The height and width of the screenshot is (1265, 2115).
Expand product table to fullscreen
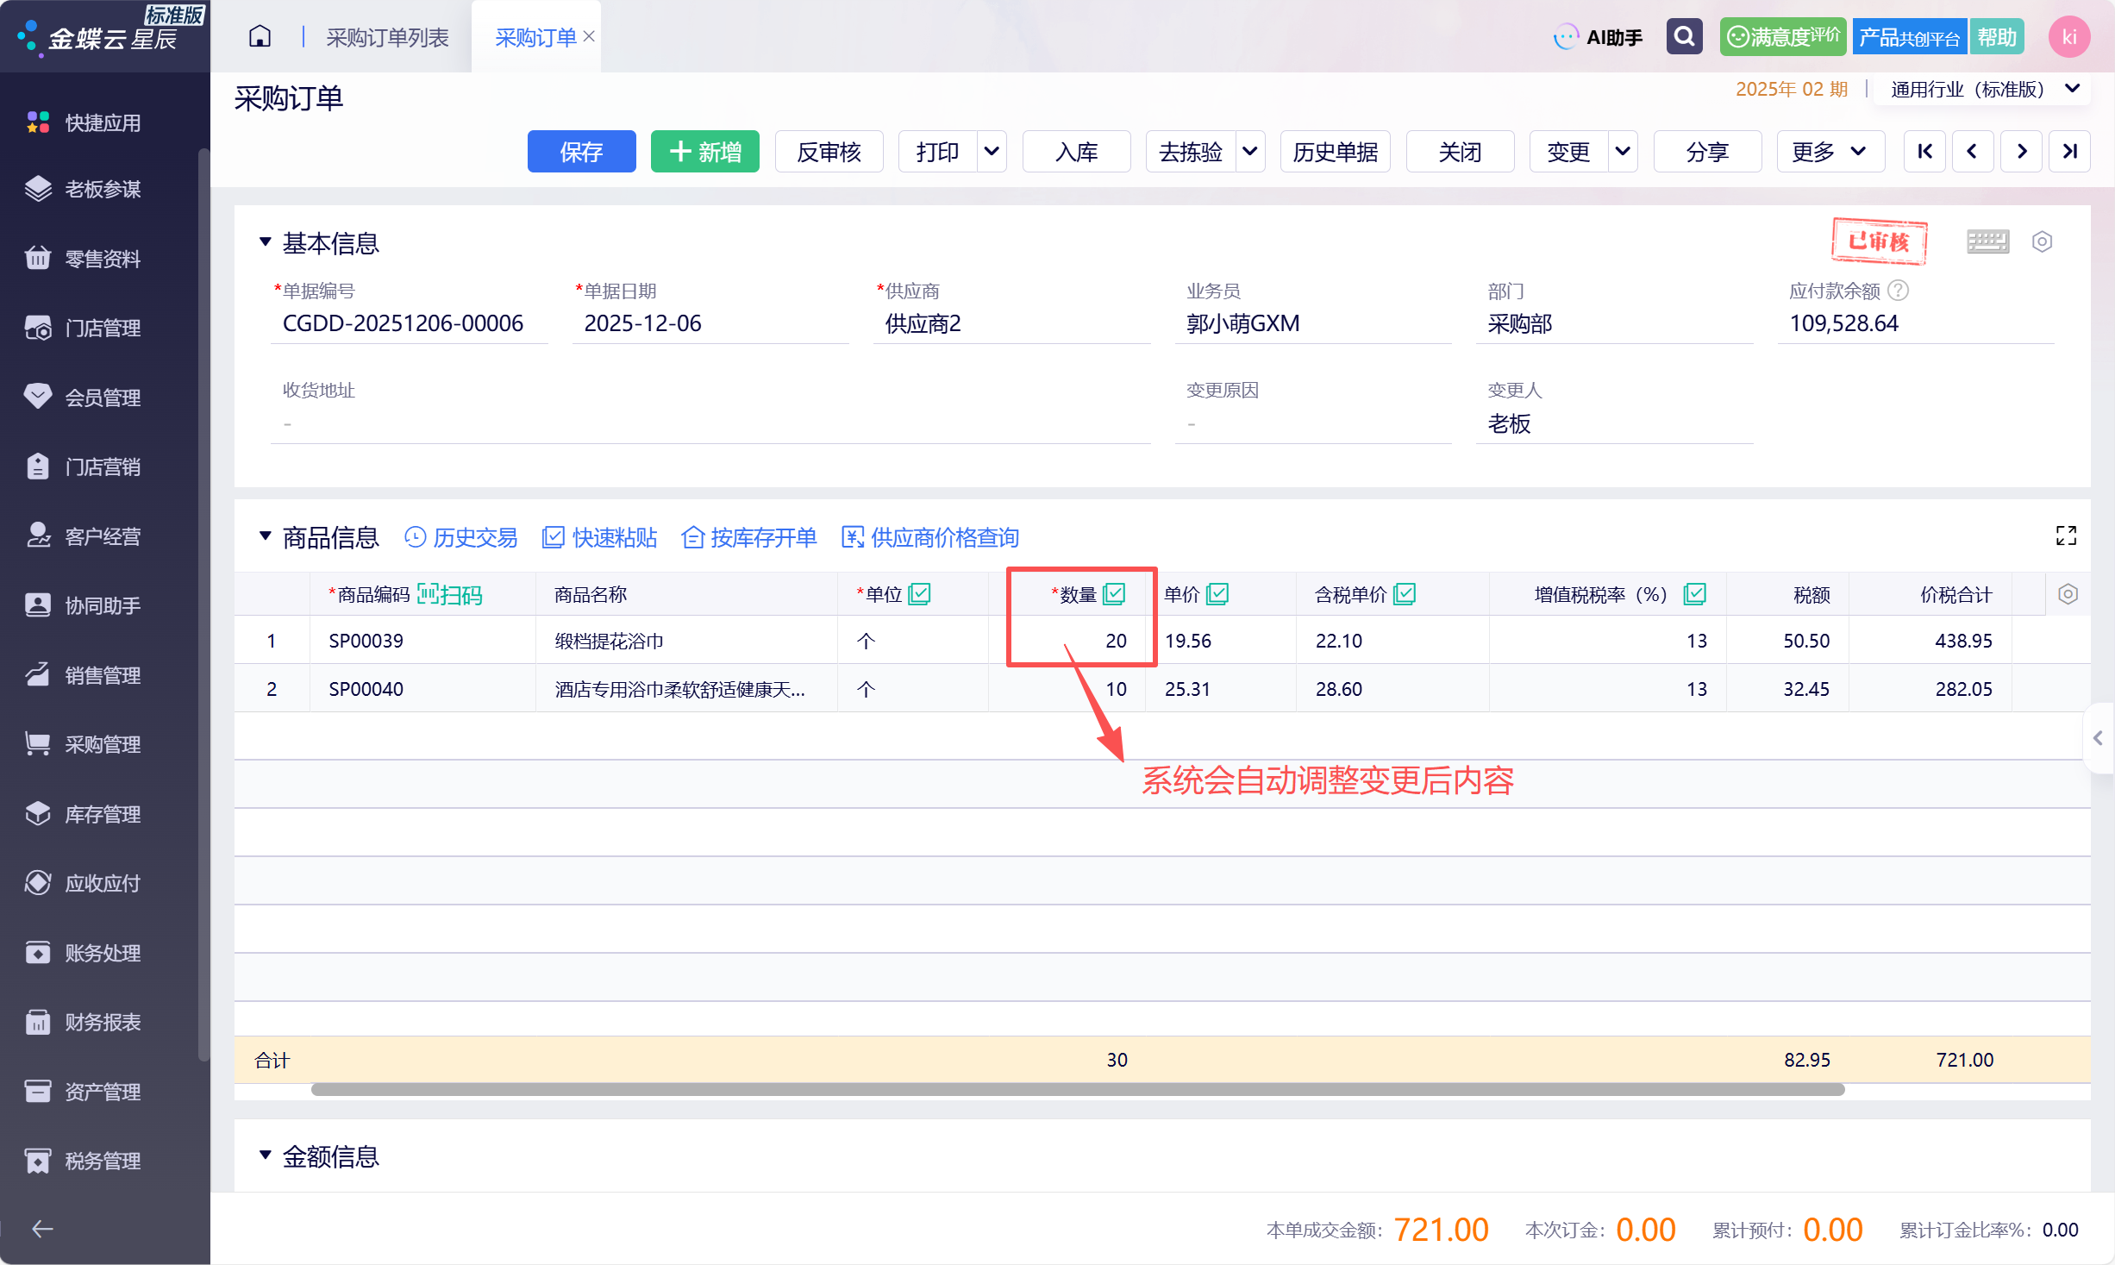[x=2066, y=536]
